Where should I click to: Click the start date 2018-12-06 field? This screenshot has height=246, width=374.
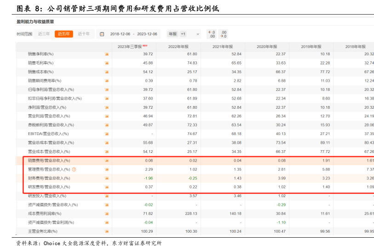[121, 34]
